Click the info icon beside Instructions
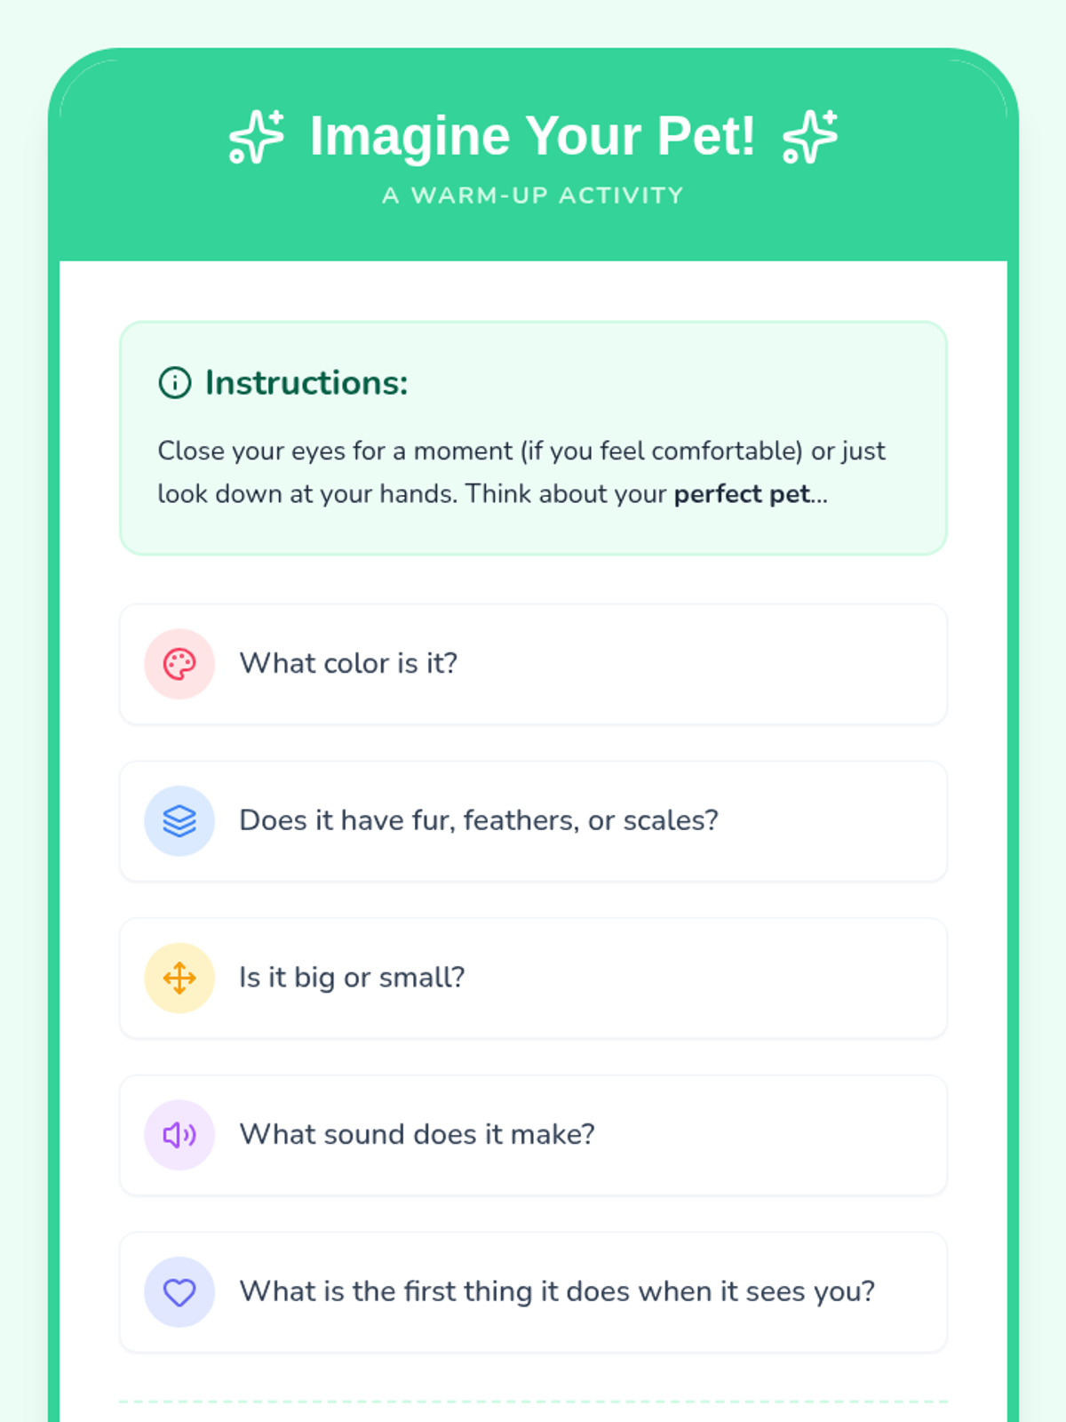Viewport: 1066px width, 1422px height. (175, 383)
